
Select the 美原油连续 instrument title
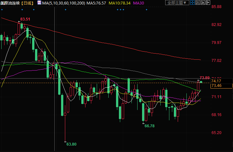click(x=10, y=3)
